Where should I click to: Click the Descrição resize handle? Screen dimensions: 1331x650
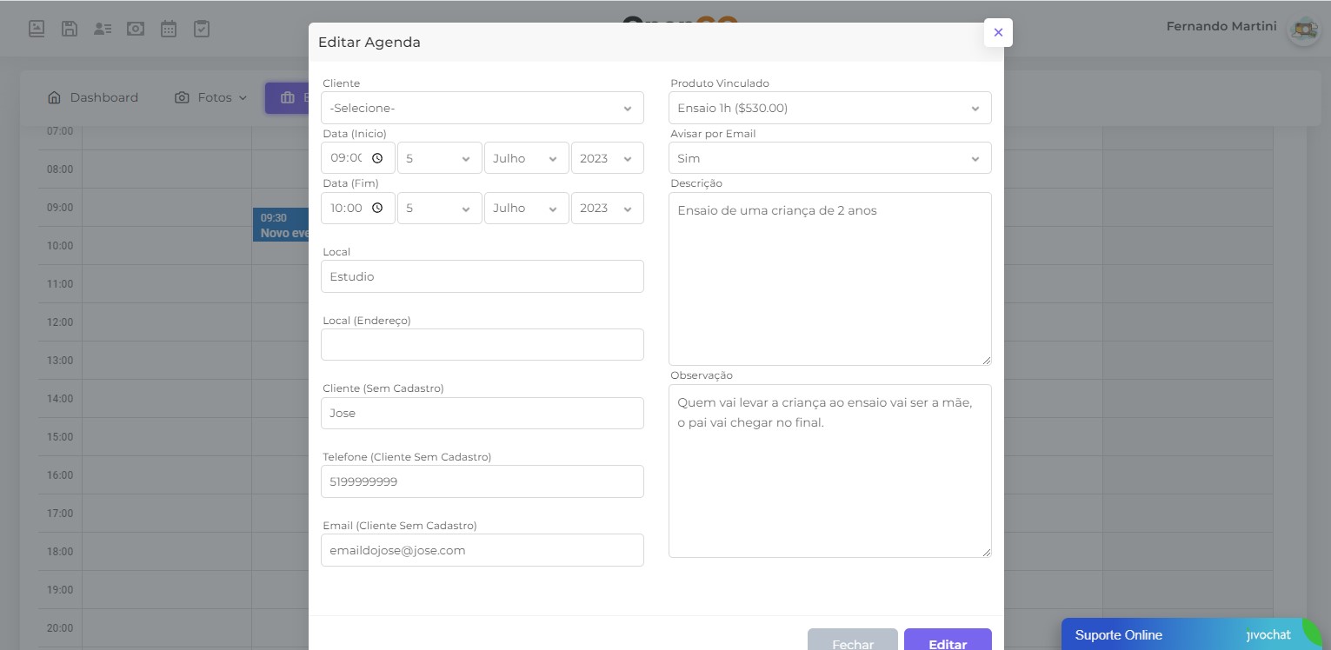[x=987, y=361]
